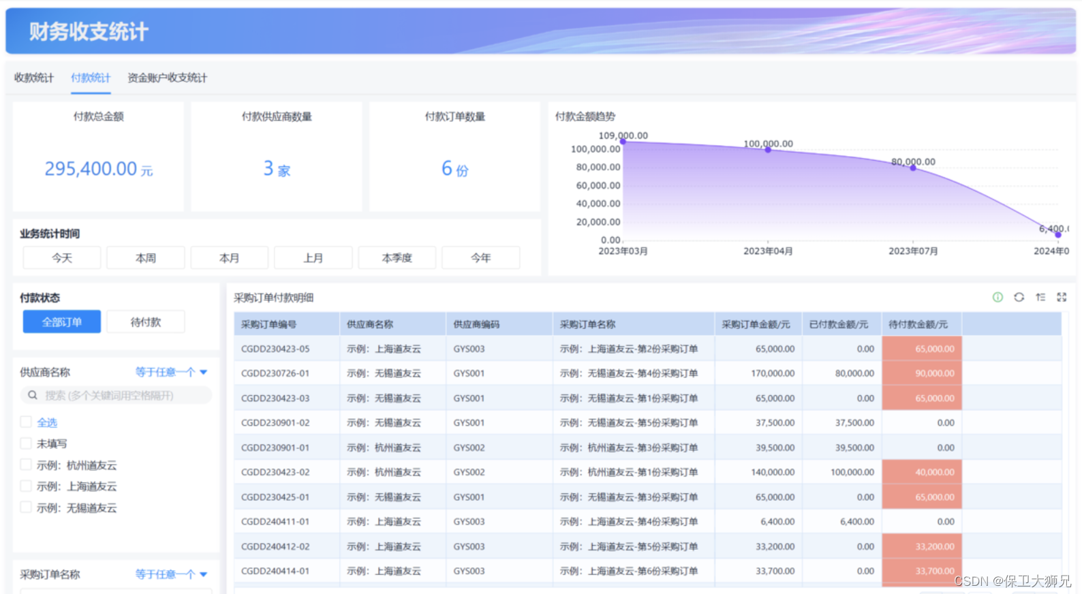Check 示例: 上海道友云 supplier checkbox
The image size is (1082, 594).
point(26,486)
